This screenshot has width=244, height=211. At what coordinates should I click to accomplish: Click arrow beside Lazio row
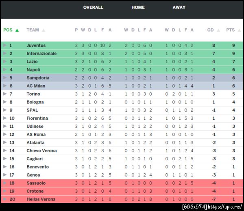tap(5, 62)
